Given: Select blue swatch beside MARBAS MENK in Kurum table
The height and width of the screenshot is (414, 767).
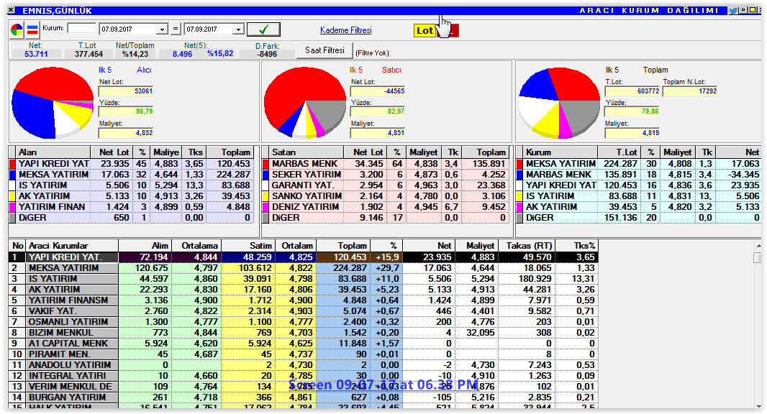Looking at the screenshot, I should click(519, 175).
